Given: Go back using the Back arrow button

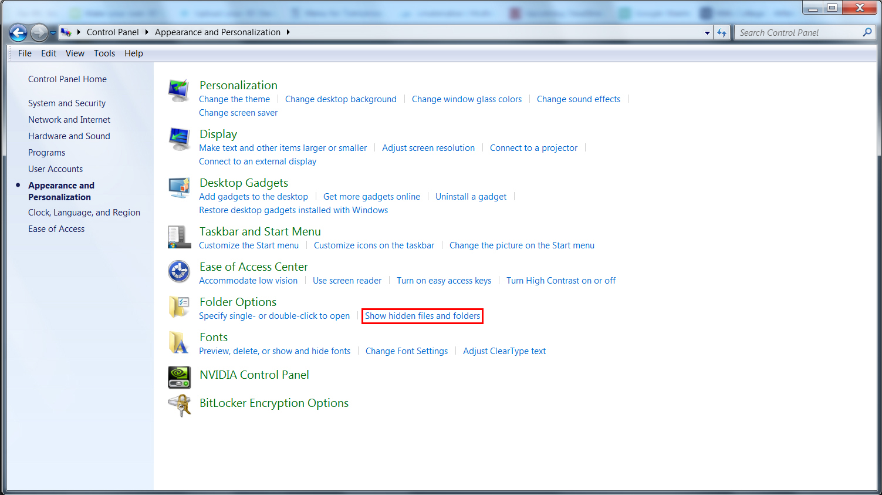Looking at the screenshot, I should pyautogui.click(x=18, y=33).
